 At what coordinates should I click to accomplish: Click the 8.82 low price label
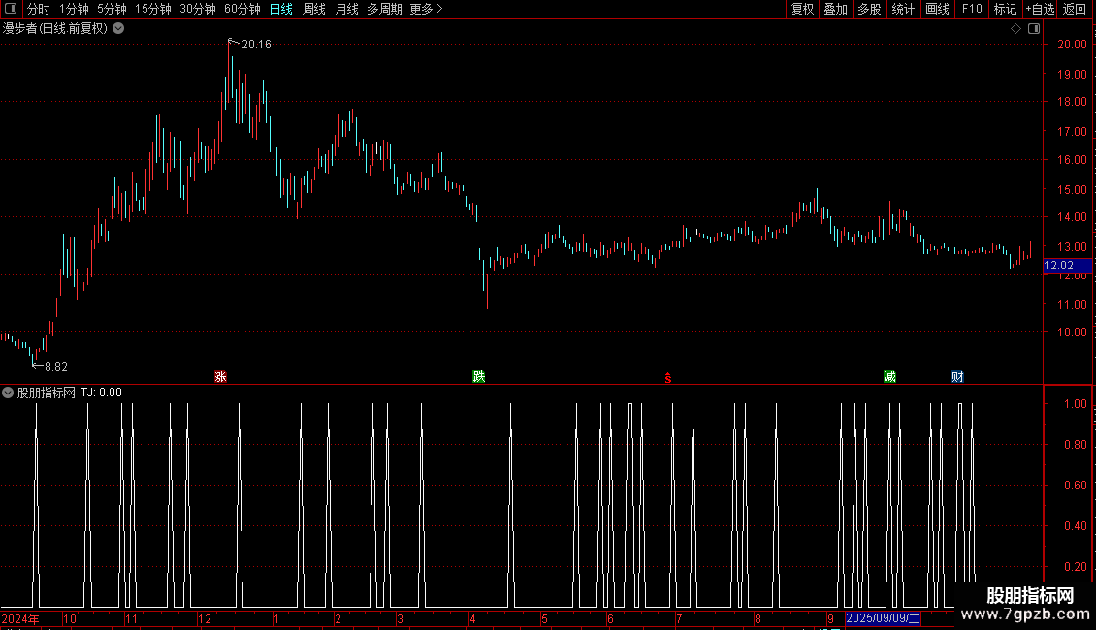tap(56, 367)
